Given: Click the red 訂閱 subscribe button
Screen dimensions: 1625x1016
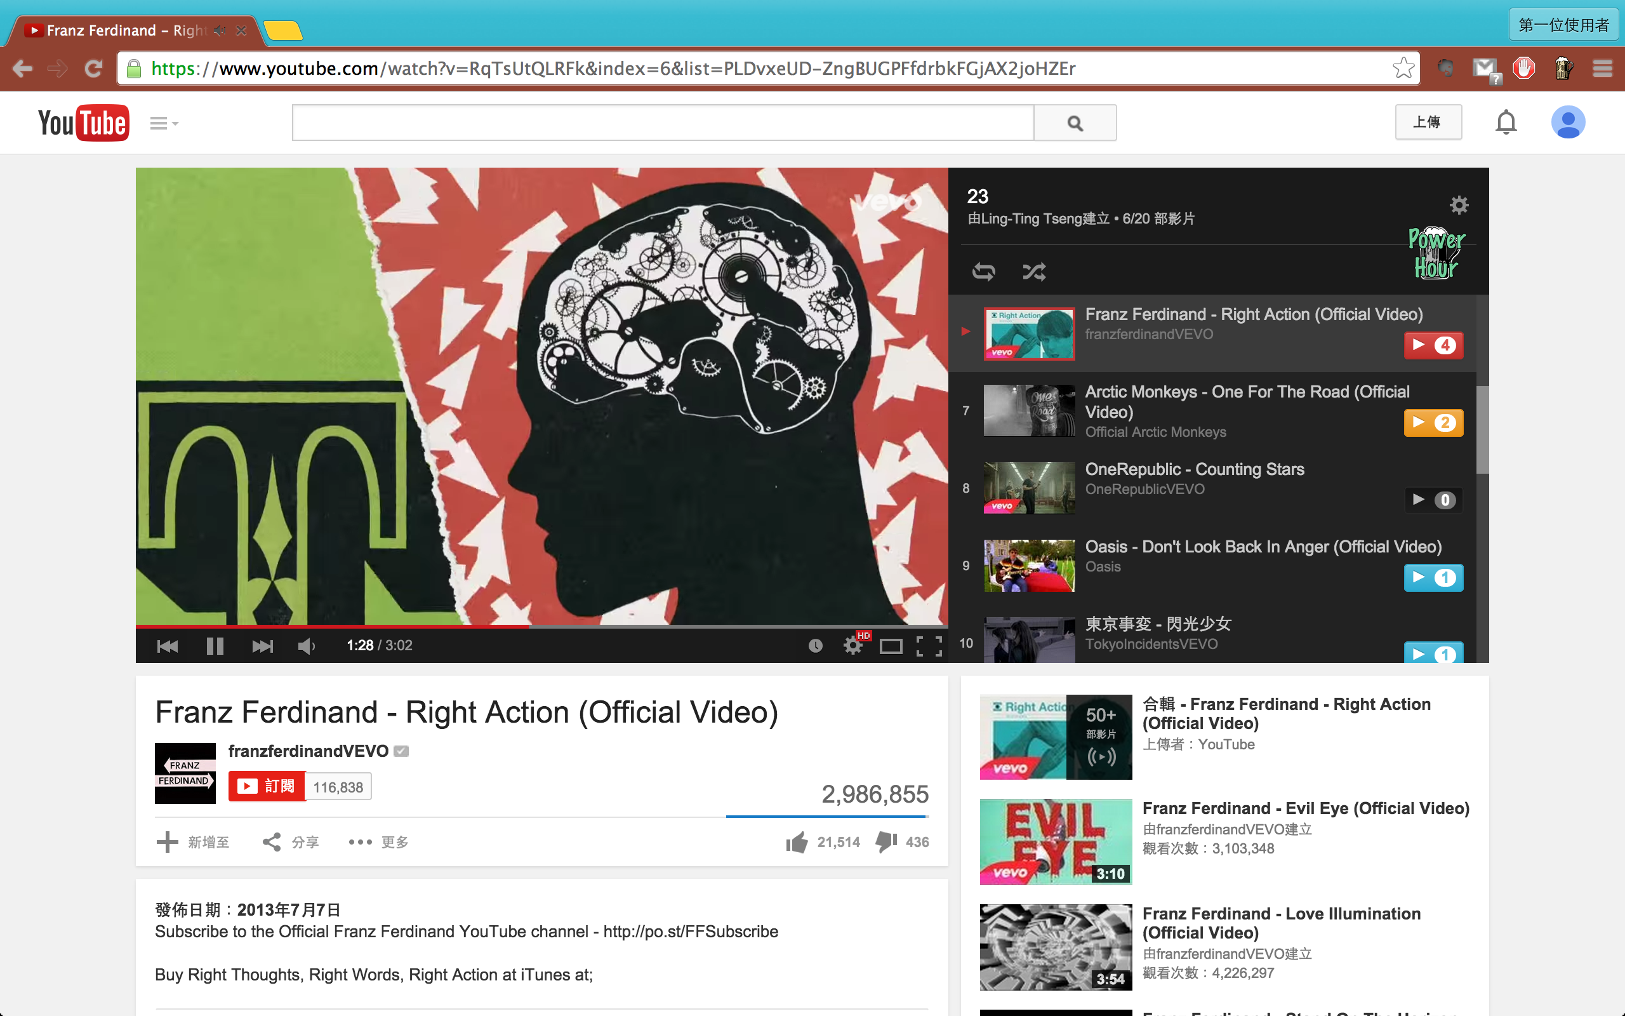Looking at the screenshot, I should tap(267, 786).
